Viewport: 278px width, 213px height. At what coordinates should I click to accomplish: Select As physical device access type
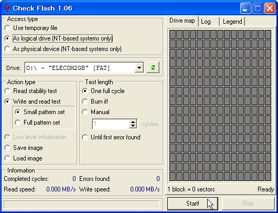pos(63,49)
